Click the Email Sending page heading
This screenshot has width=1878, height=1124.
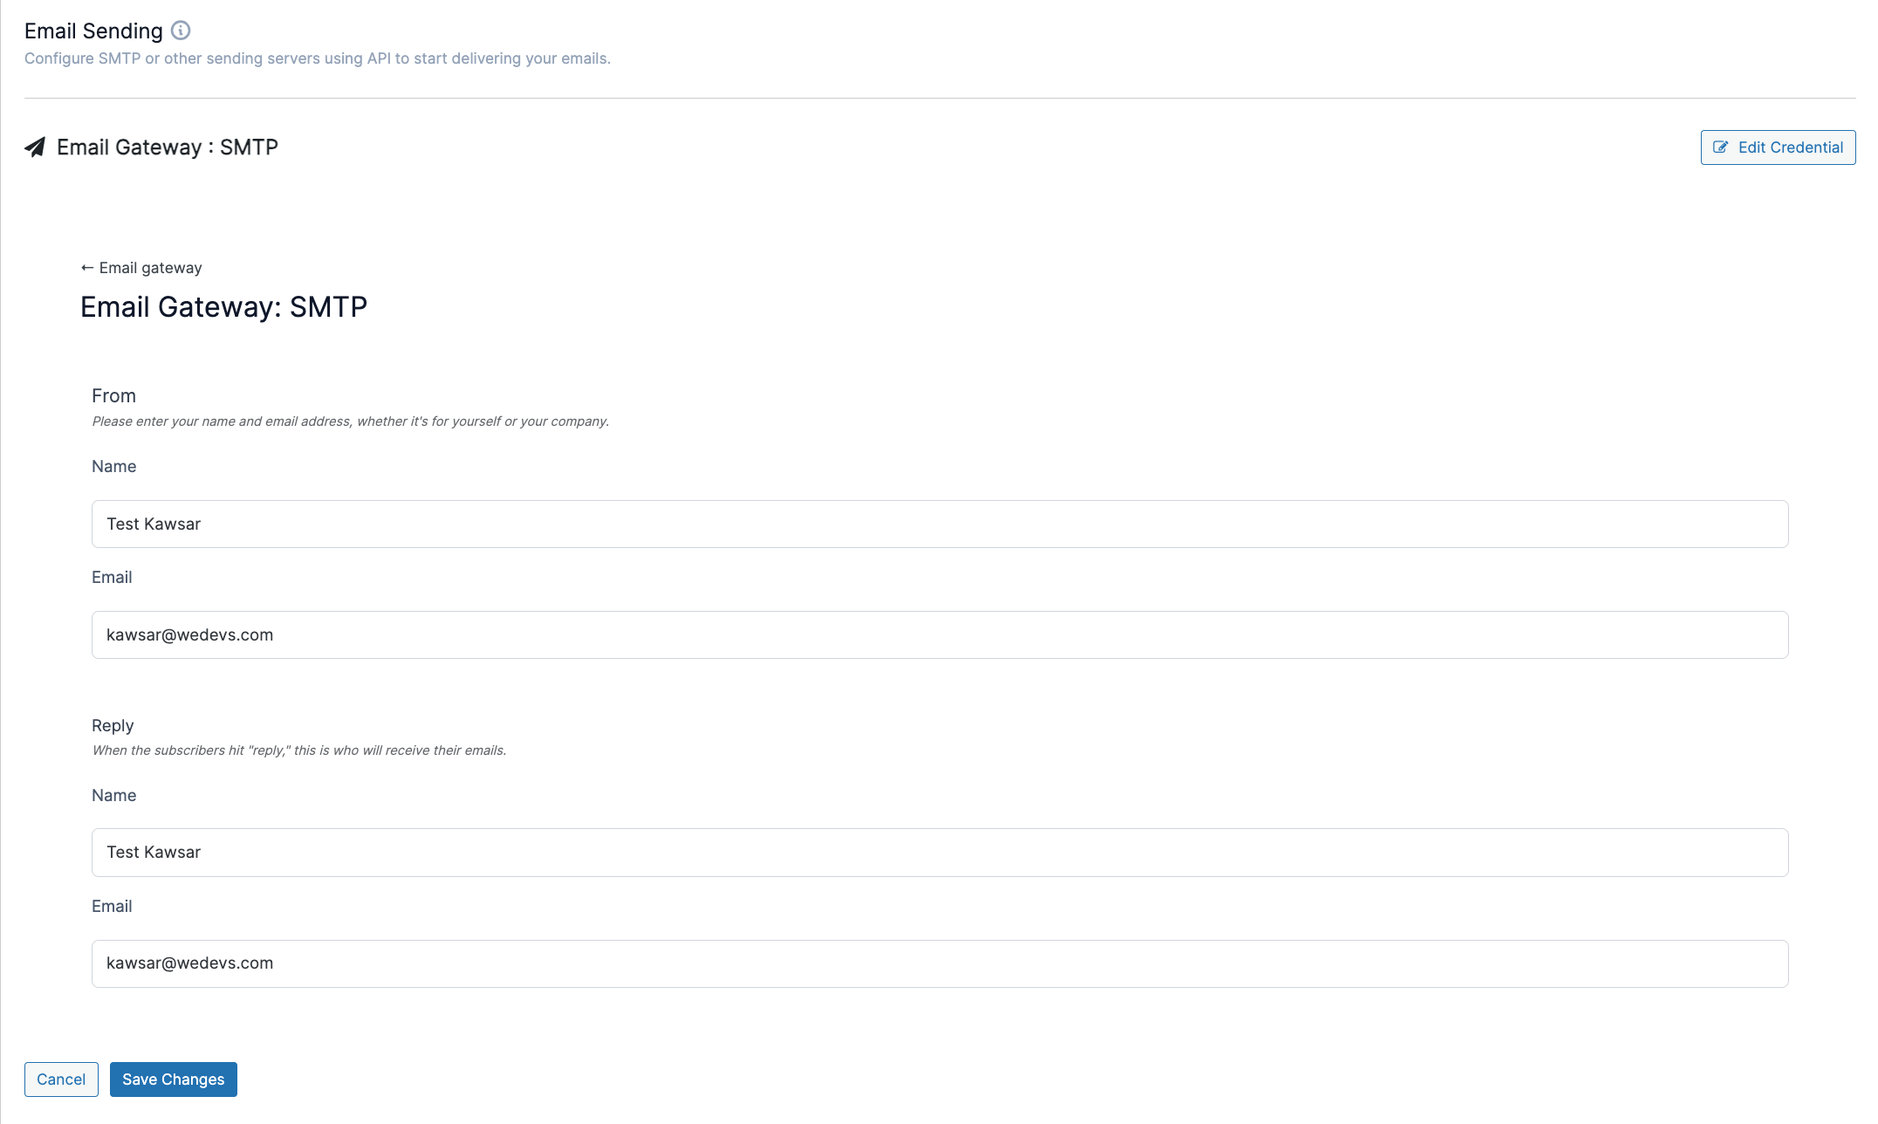[x=93, y=31]
